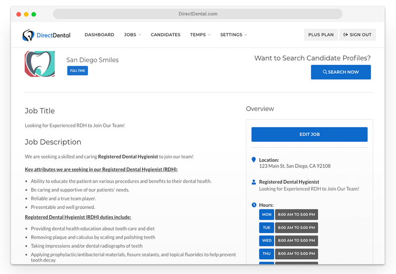
Task: Select the THU day tag
Action: point(266,254)
